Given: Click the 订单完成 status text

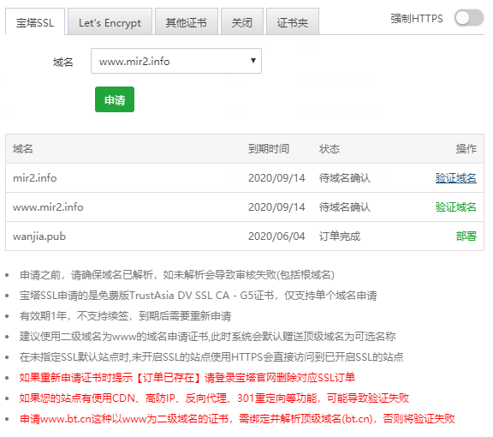Looking at the screenshot, I should [x=340, y=236].
